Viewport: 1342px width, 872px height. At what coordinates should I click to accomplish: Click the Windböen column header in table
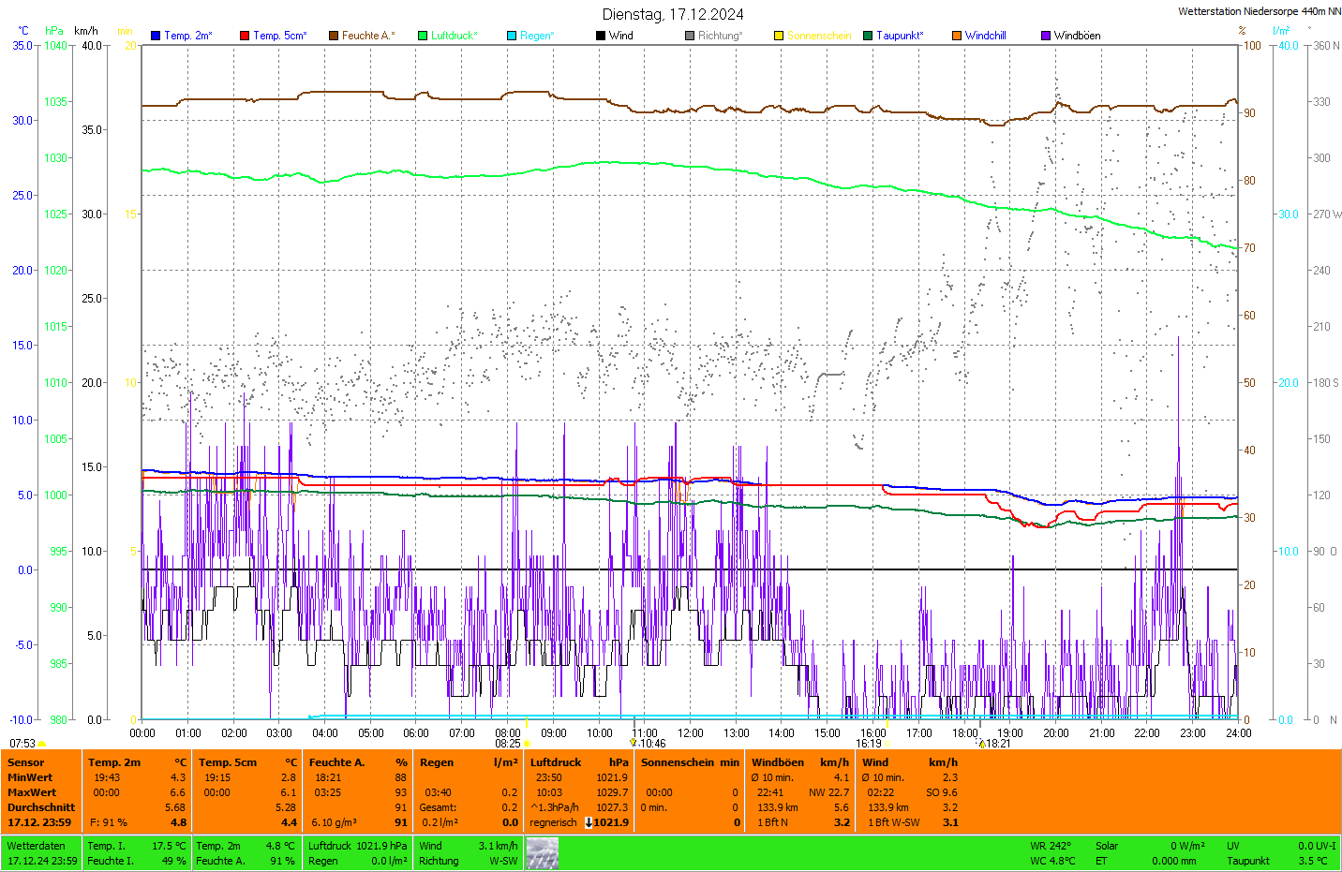778,762
